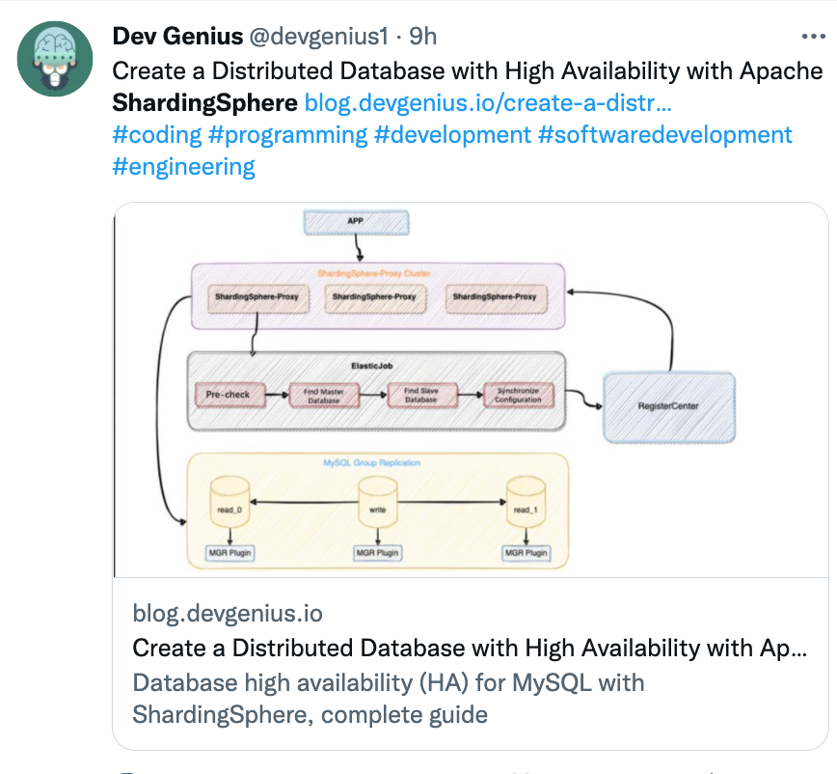
Task: Open the tweet's more options menu
Action: 813,38
